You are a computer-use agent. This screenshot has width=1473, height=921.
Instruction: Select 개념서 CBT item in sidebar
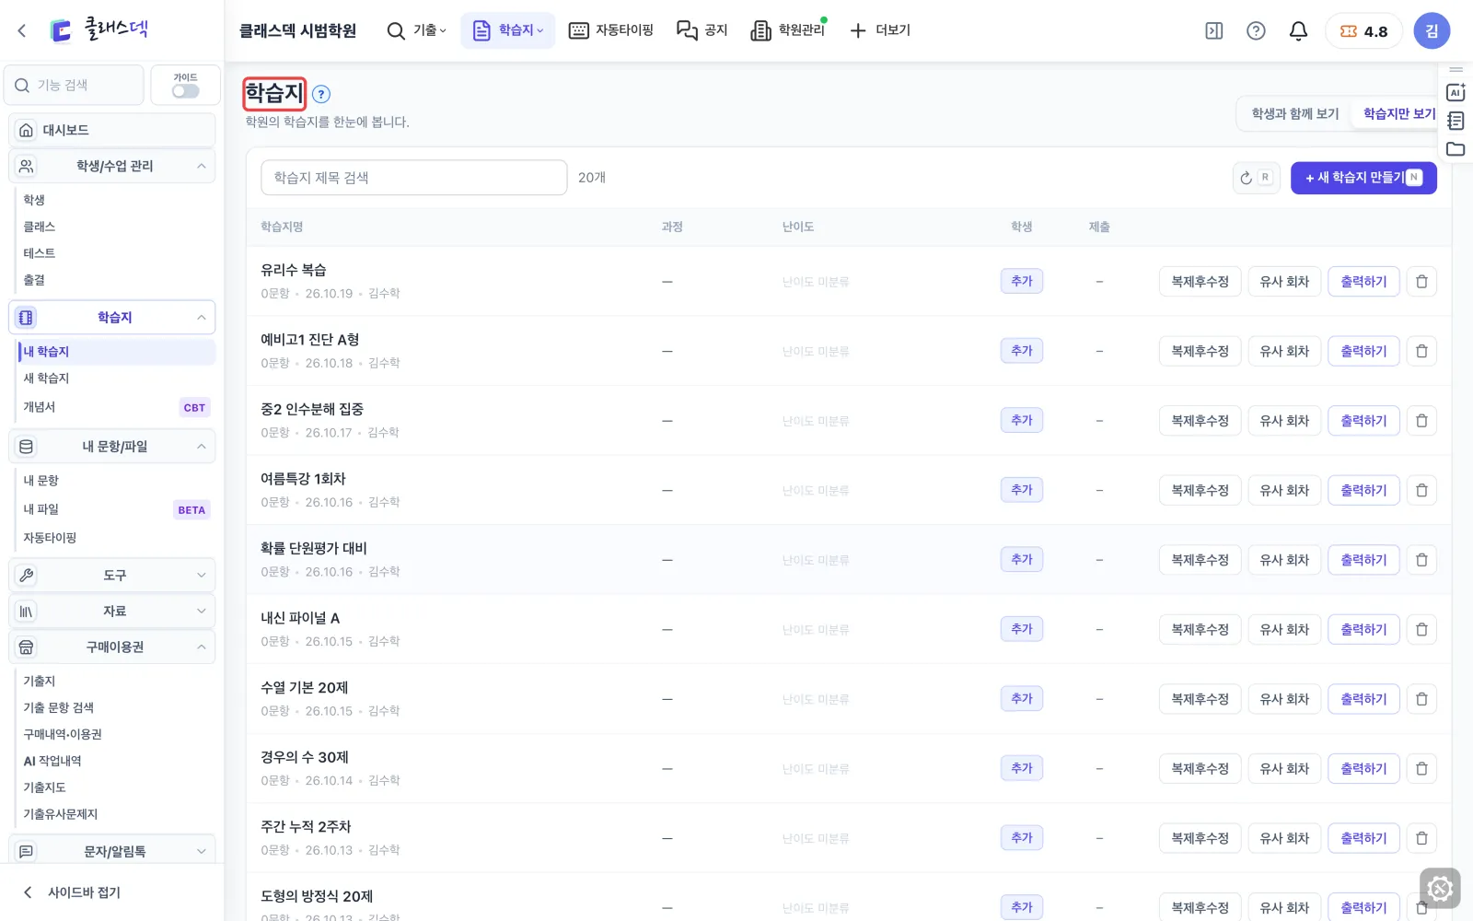[x=116, y=407]
